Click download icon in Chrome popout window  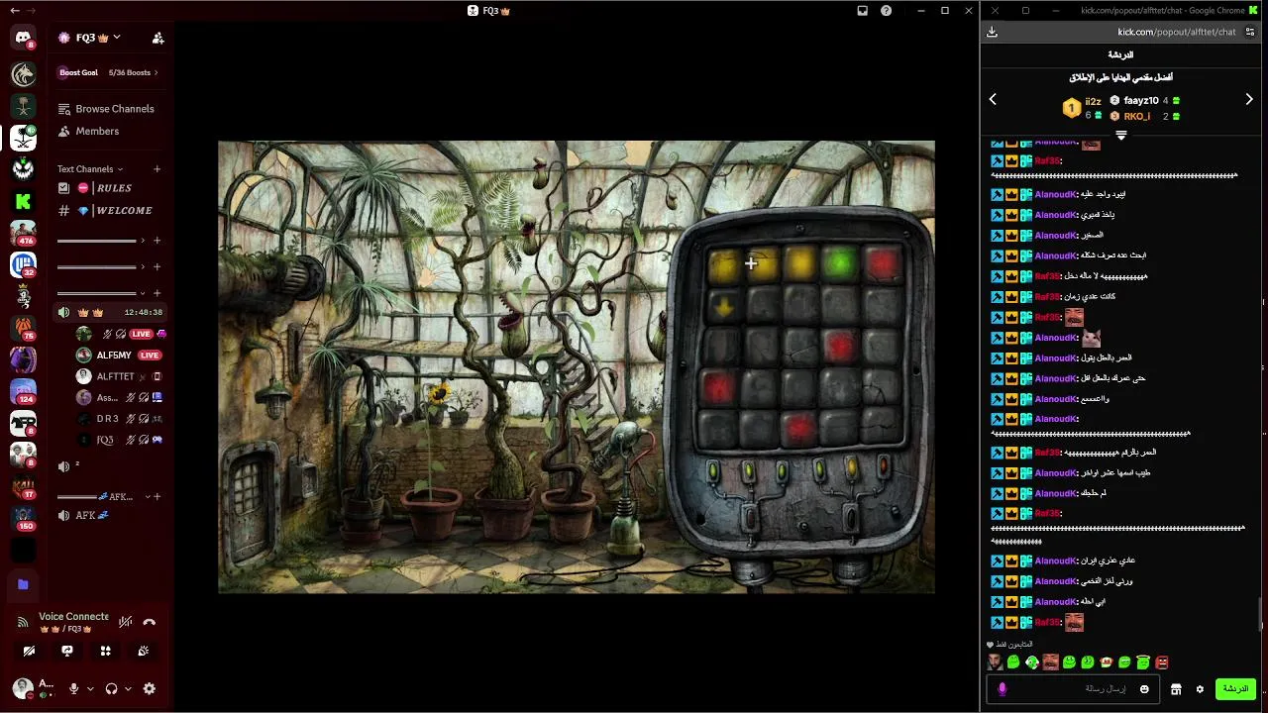coord(992,32)
